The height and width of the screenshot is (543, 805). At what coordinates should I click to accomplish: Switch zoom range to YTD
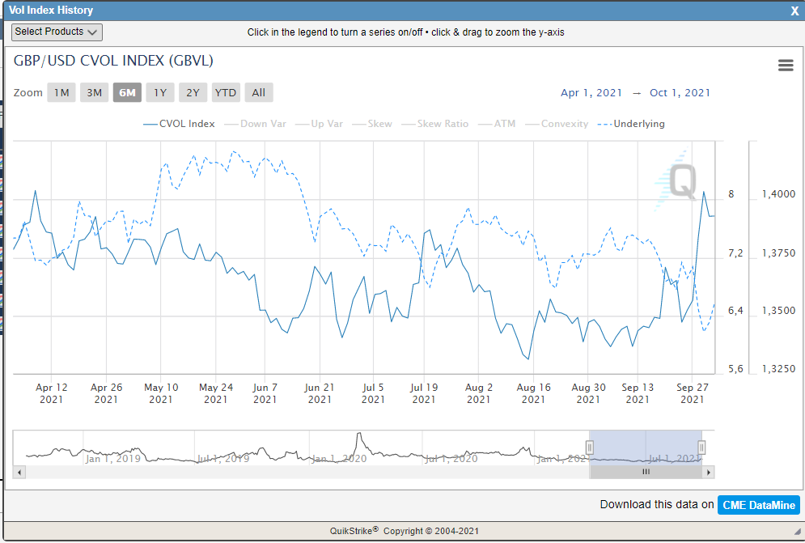226,92
